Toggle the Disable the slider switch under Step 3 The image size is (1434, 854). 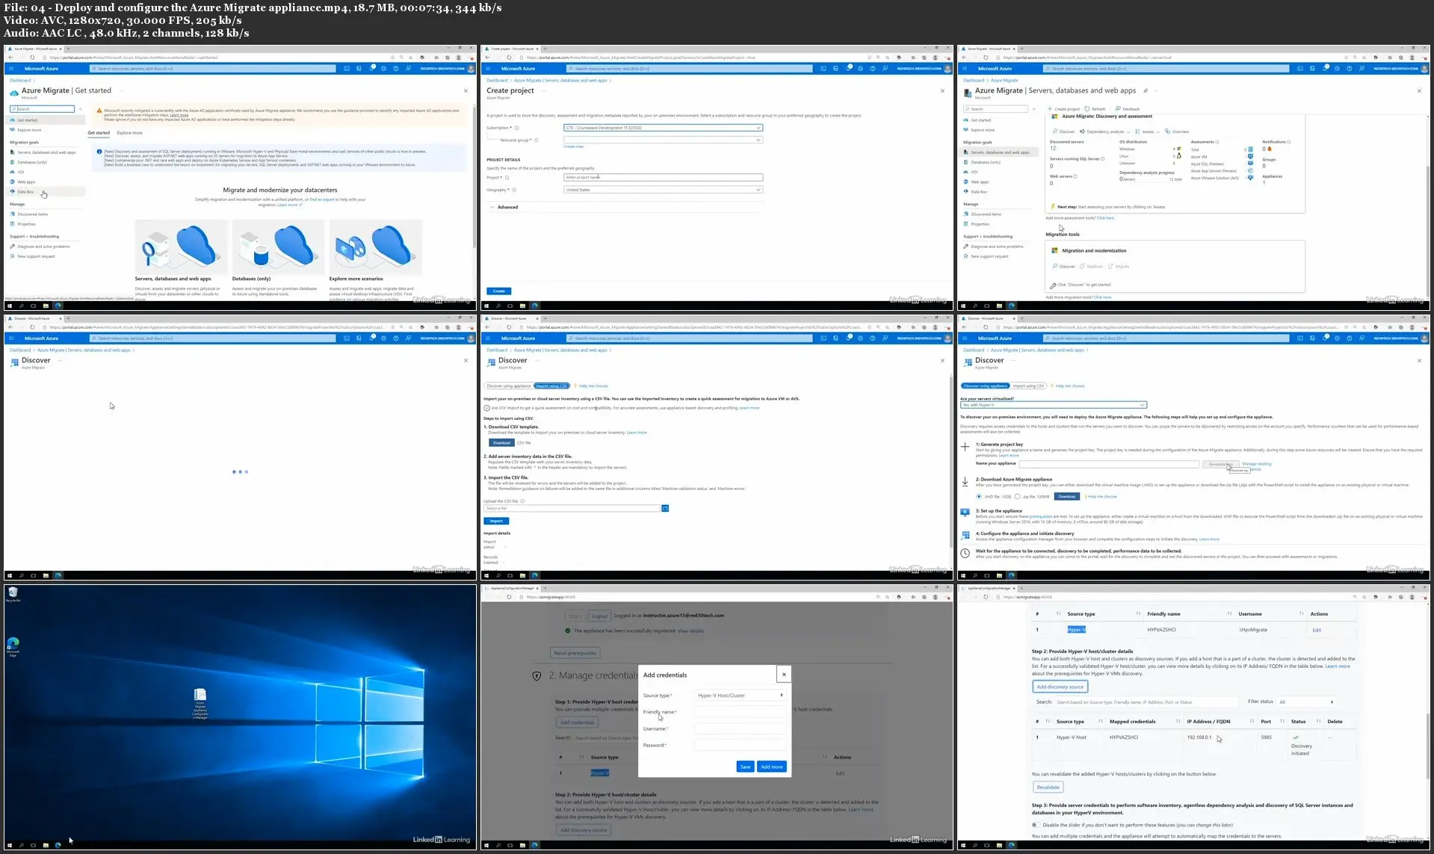point(1036,825)
